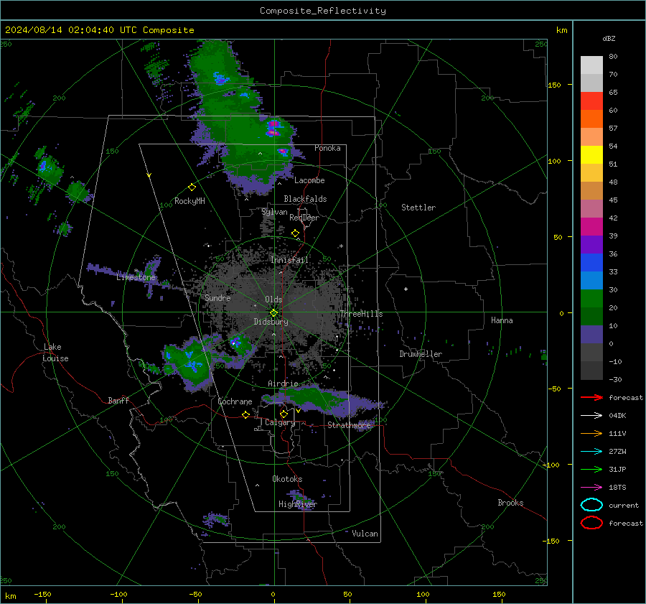Click the 48 dBZ tan color swatch
The image size is (646, 604).
591,190
